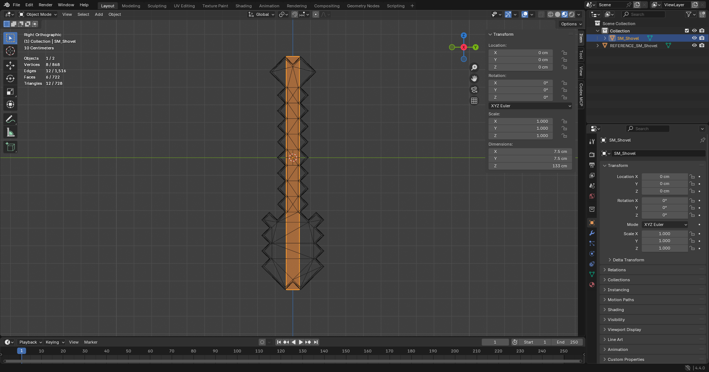The height and width of the screenshot is (372, 709).
Task: Select the Add Cube tool
Action: [10, 147]
